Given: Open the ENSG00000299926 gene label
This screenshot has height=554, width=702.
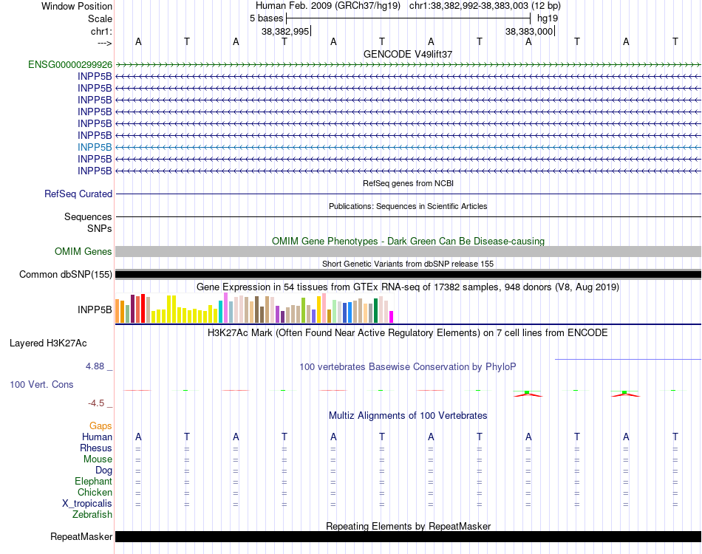Looking at the screenshot, I should [70, 64].
